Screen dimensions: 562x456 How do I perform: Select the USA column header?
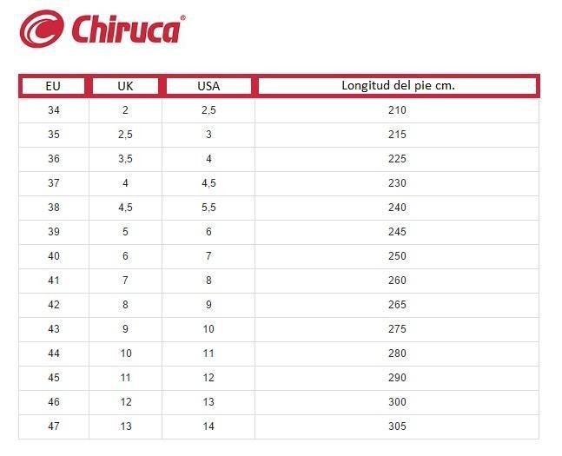click(x=208, y=86)
